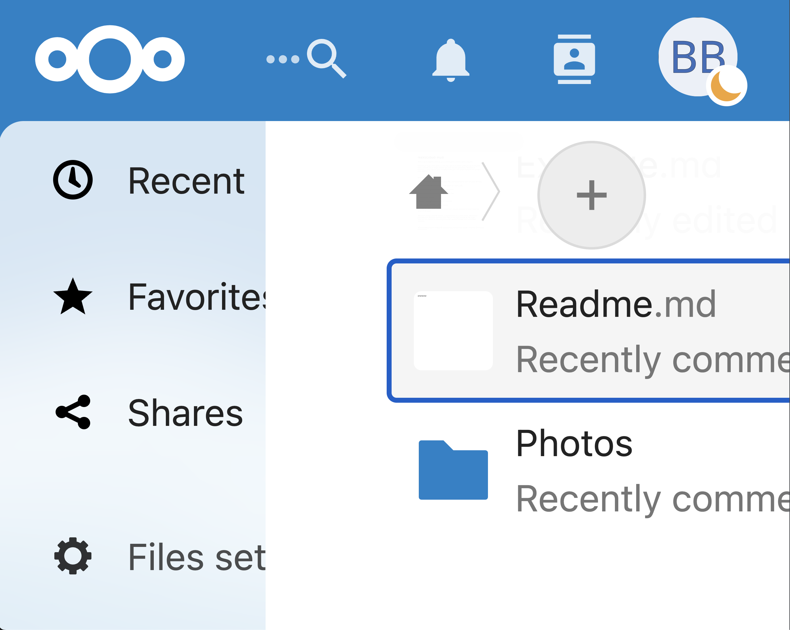Screen dimensions: 790x630
Task: Click the moon away-status badge
Action: tap(727, 86)
